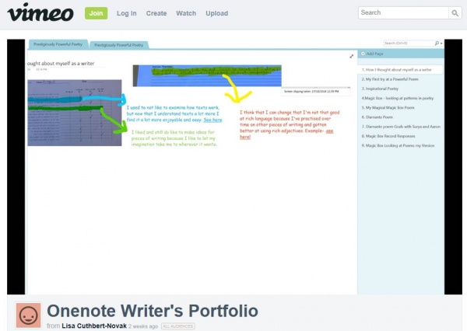Click the blue screen clipping image

pyautogui.click(x=207, y=75)
